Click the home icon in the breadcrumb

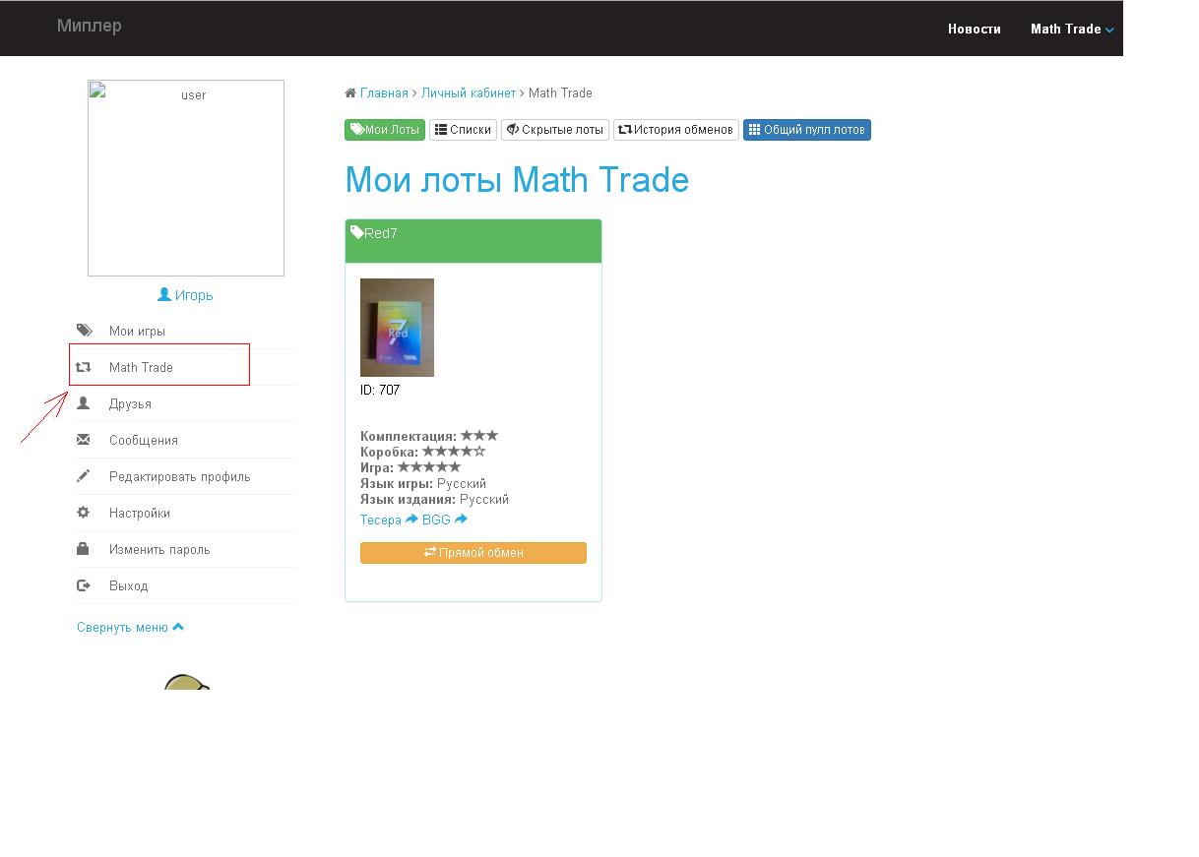coord(350,93)
